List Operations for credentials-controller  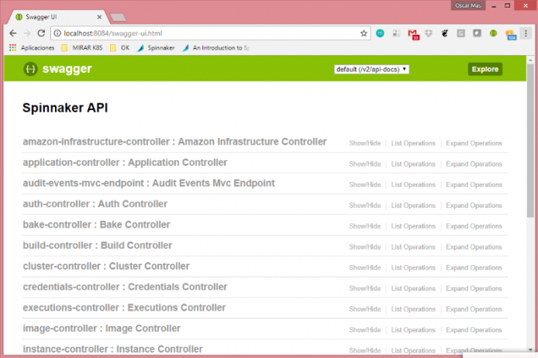413,288
